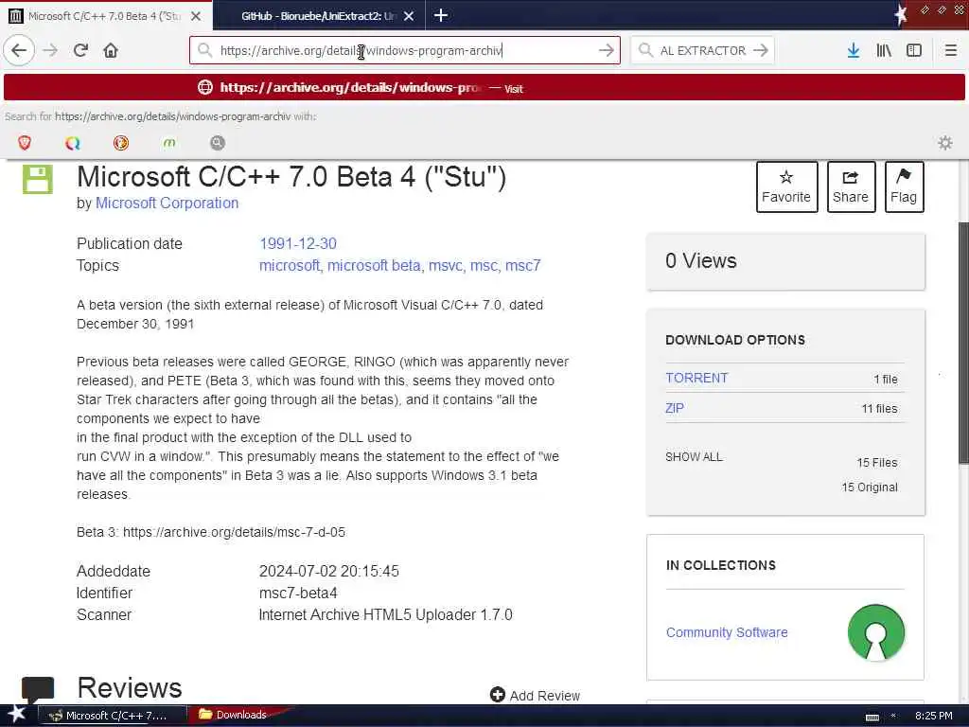This screenshot has height=727, width=969.
Task: Open the microsoft beta topic link
Action: pos(374,266)
